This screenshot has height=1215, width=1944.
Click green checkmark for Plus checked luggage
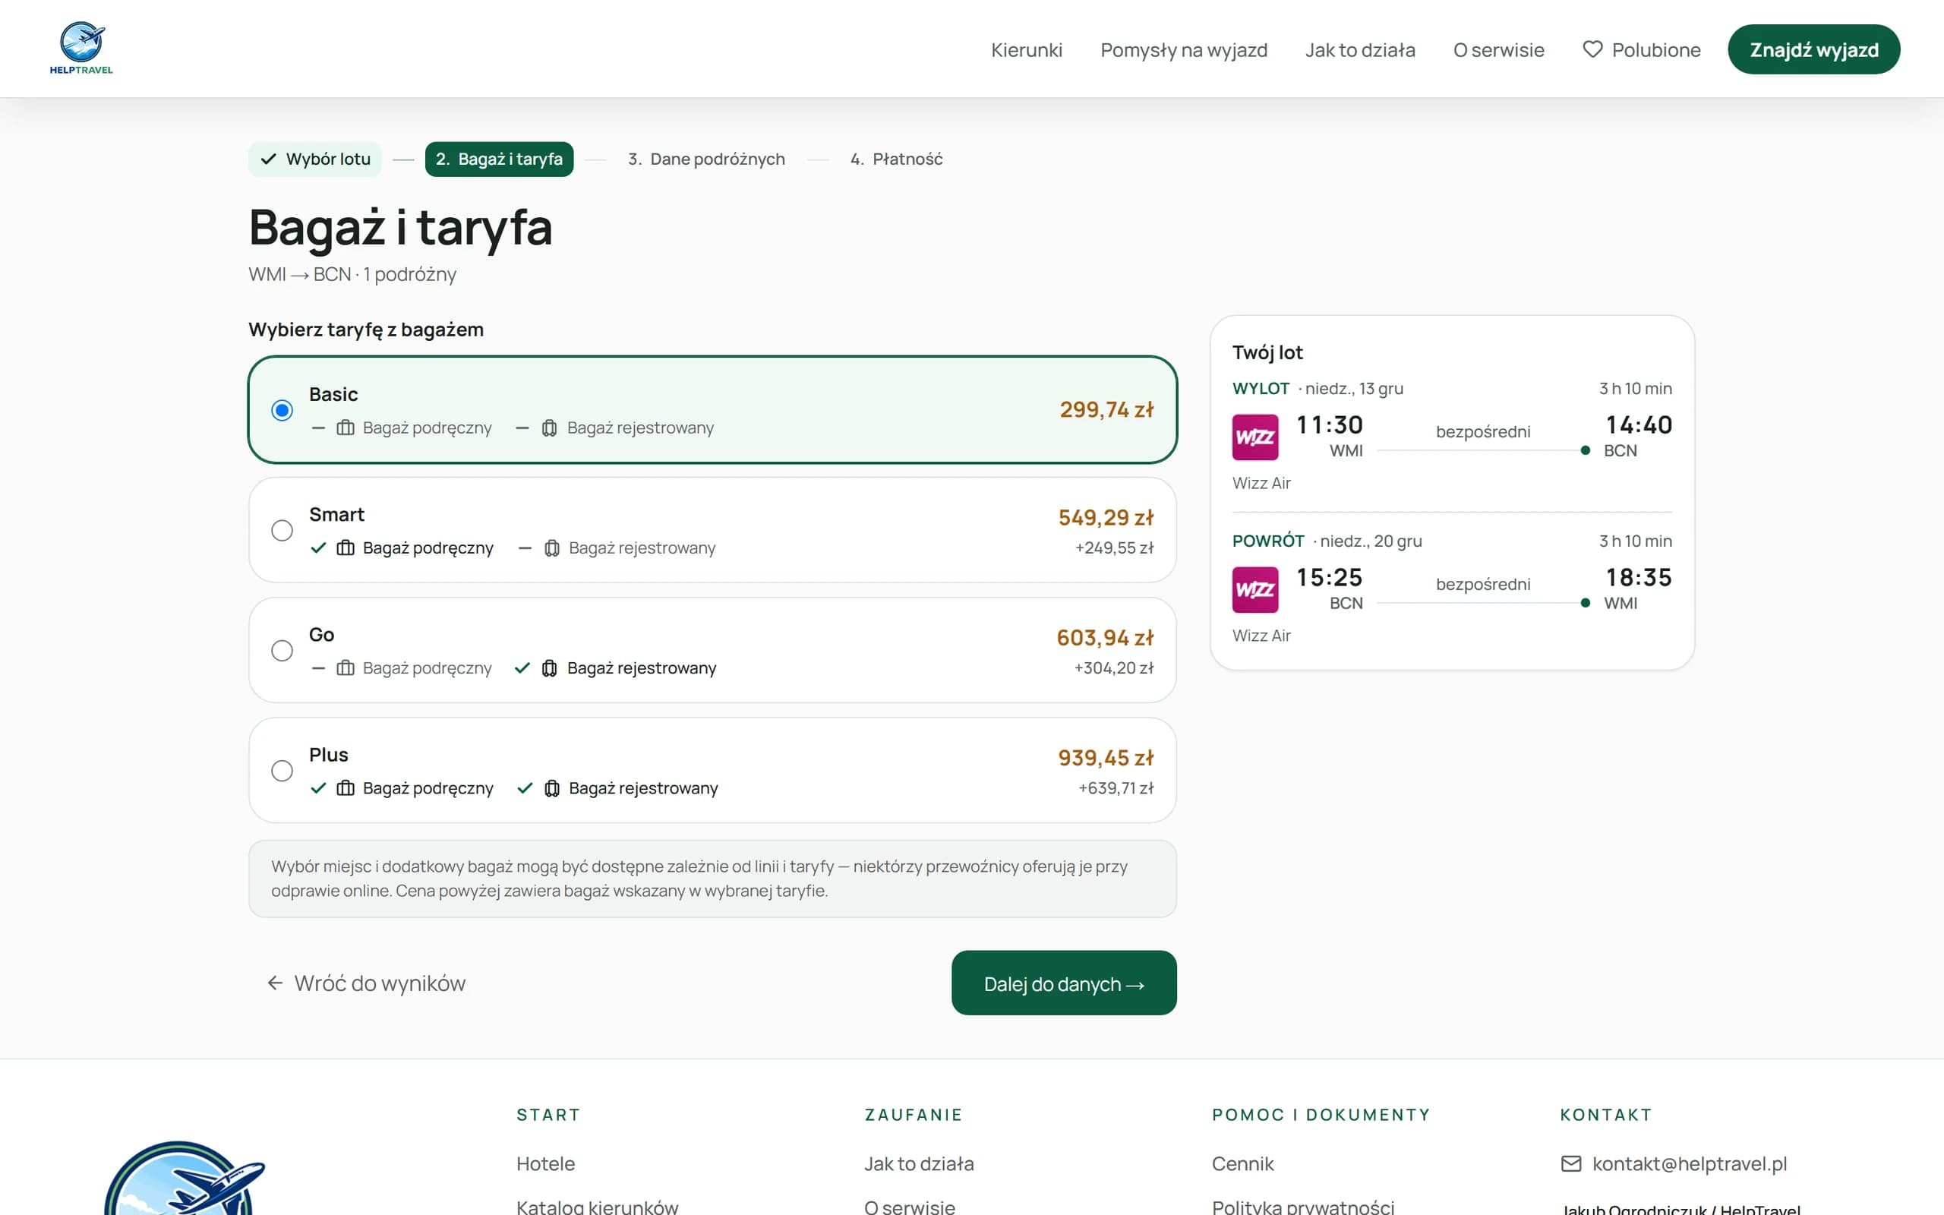point(525,788)
